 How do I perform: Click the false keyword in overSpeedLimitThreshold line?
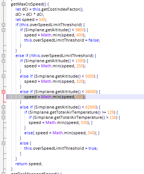pyautogui.click(x=94, y=40)
